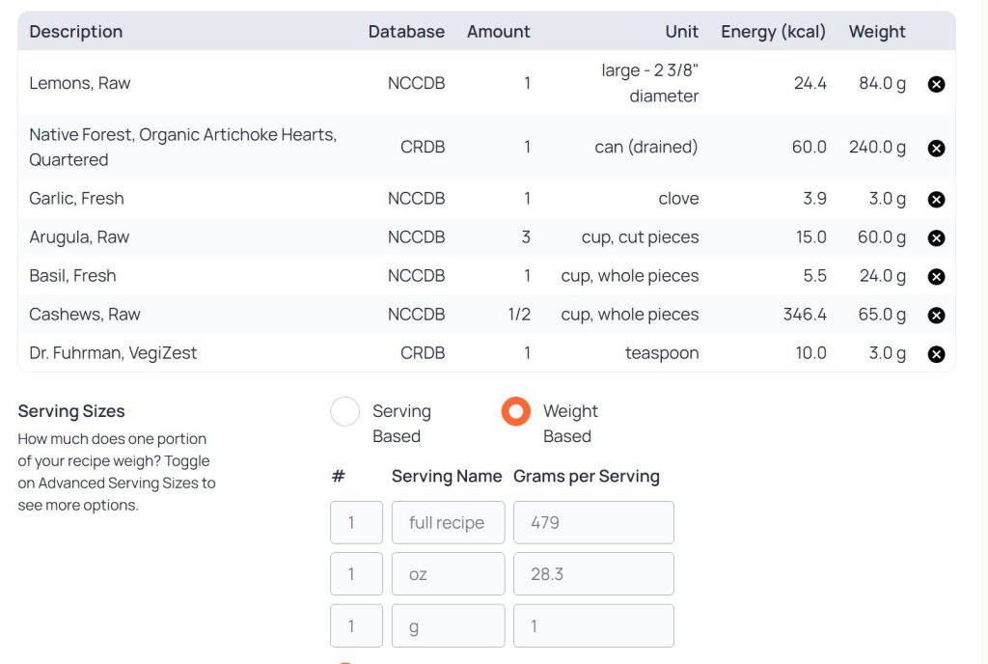This screenshot has width=988, height=664.
Task: Edit the 479 grams per serving field
Action: coord(593,523)
